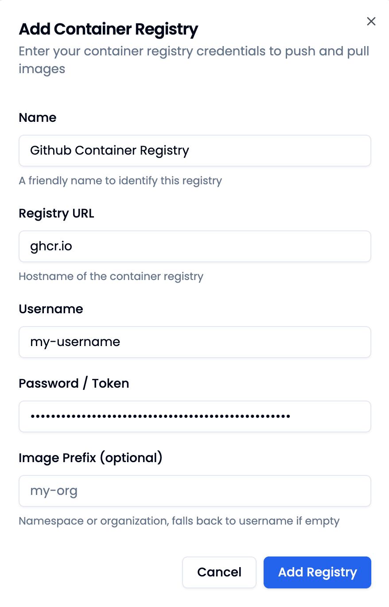The width and height of the screenshot is (389, 607).
Task: Click the Username label
Action: (x=51, y=309)
